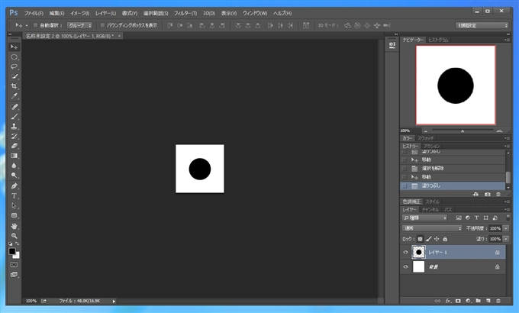Select the Healing Brush tool

(x=14, y=107)
